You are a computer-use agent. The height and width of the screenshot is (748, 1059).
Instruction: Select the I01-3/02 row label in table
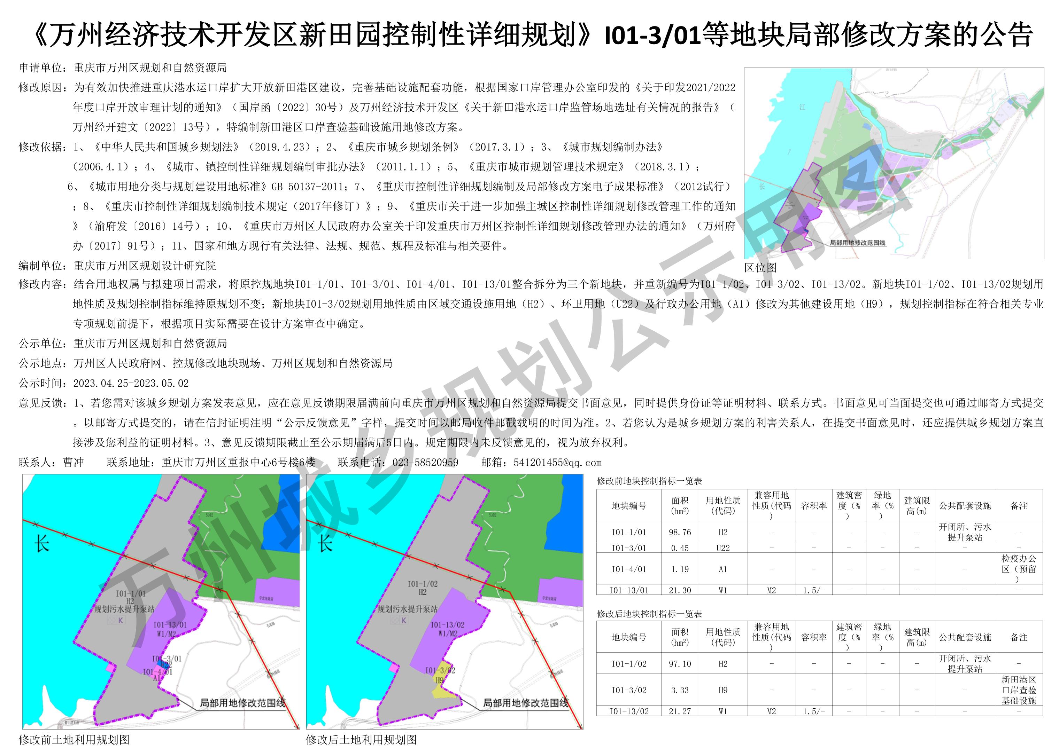click(629, 690)
